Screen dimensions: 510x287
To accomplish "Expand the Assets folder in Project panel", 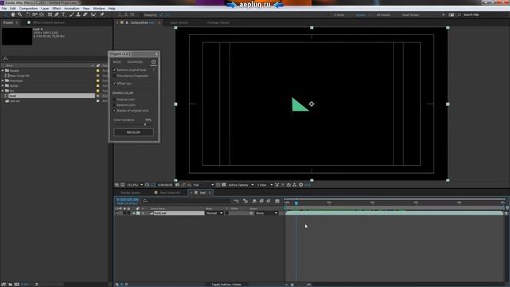I will coord(3,71).
